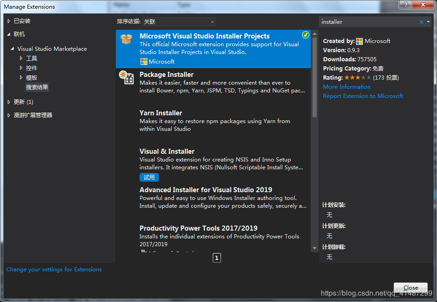Select Productivity Power Tools 2017/2019

(x=213, y=237)
